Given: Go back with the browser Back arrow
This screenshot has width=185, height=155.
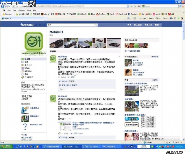Looking at the screenshot, I should click(x=3, y=6).
